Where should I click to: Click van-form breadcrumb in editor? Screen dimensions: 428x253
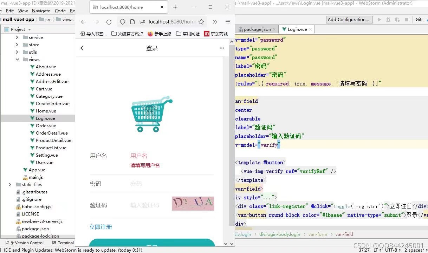pos(318,234)
